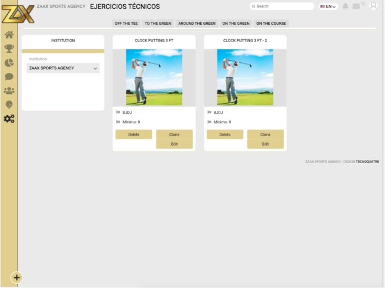Expand the EN language selector

click(x=328, y=7)
